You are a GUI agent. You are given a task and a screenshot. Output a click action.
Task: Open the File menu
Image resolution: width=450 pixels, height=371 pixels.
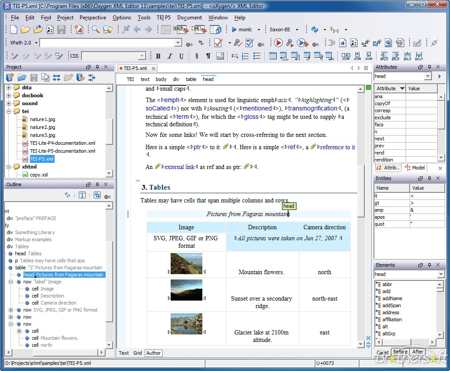(x=15, y=18)
